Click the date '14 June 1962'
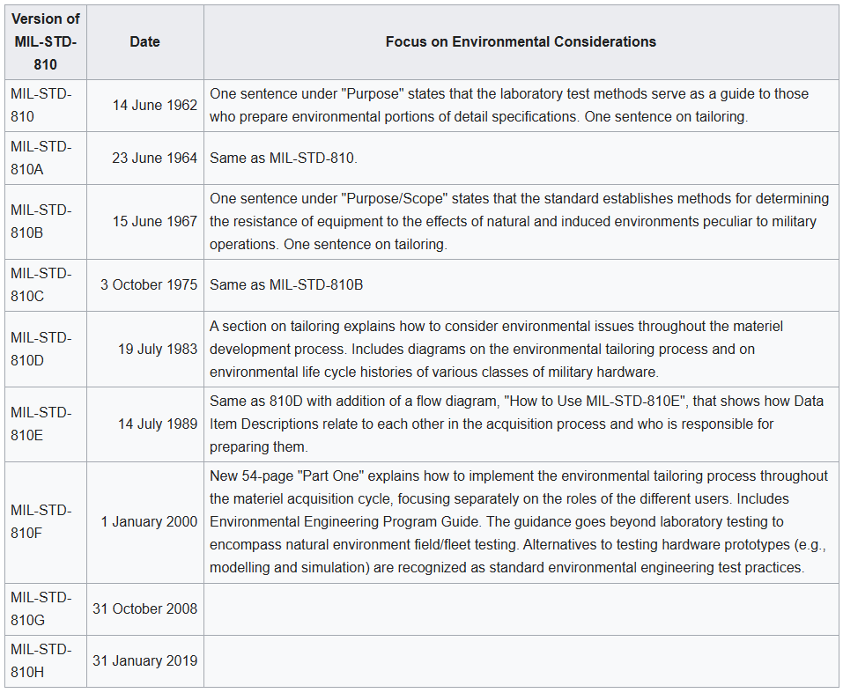The image size is (843, 693). [x=155, y=106]
